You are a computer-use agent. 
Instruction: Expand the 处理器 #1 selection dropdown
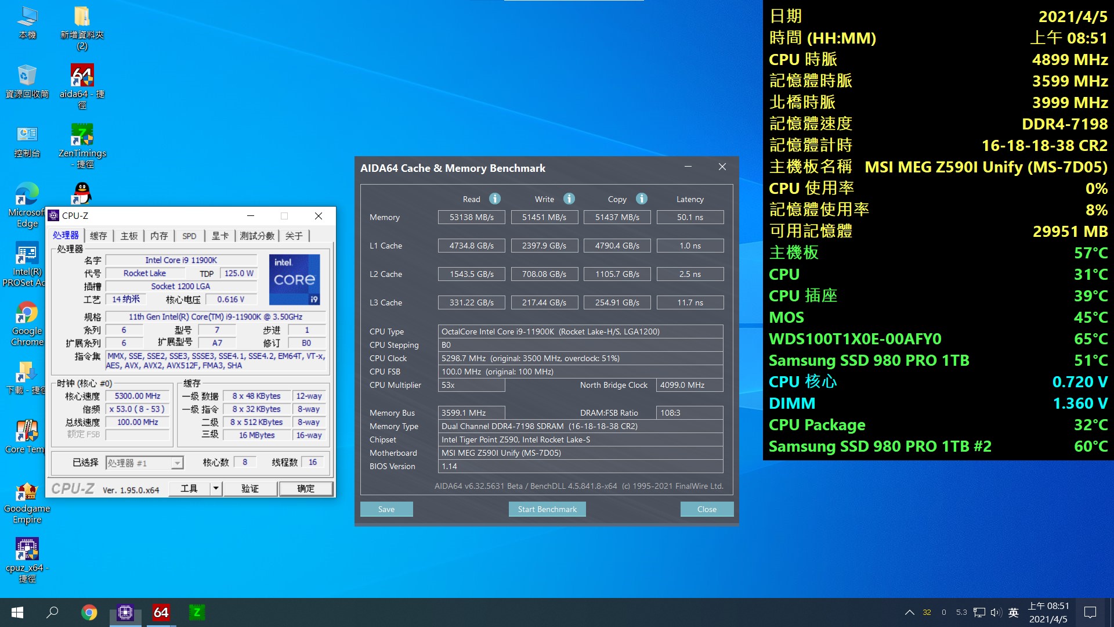point(177,463)
